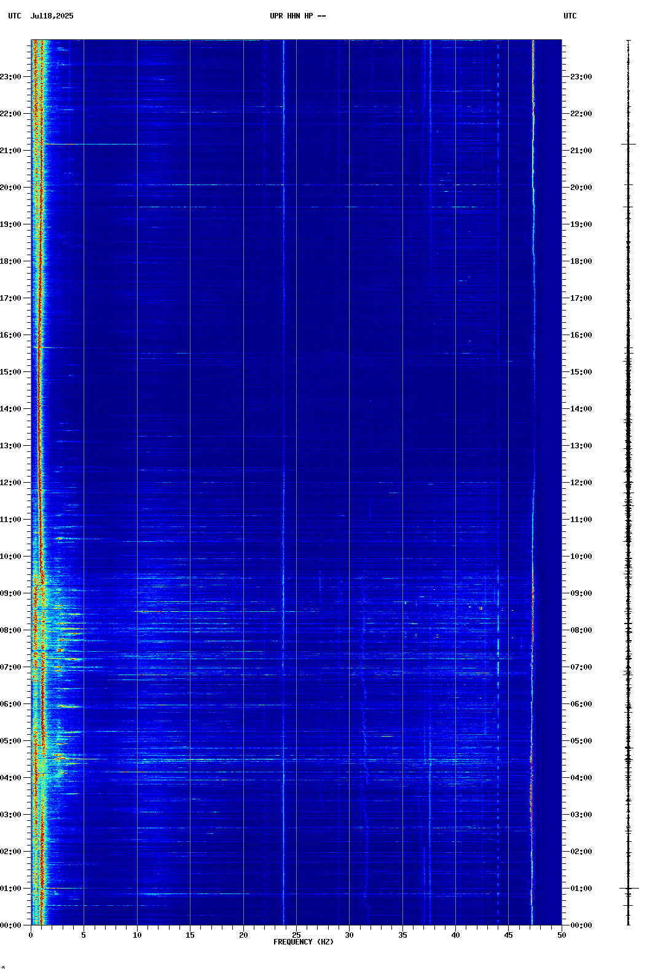The width and height of the screenshot is (655, 974).
Task: Click the '11:00' label on the right time axis
Action: [581, 520]
